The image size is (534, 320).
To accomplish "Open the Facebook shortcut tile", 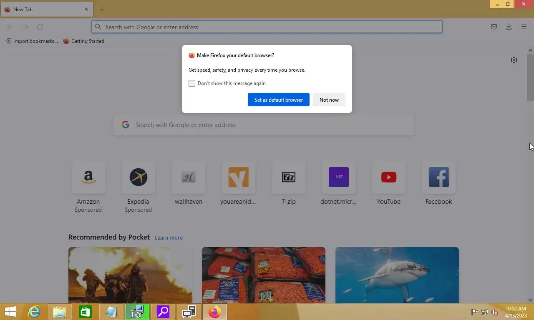I will pyautogui.click(x=438, y=177).
